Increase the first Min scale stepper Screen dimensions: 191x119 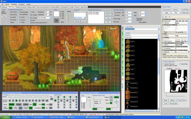tap(132, 12)
